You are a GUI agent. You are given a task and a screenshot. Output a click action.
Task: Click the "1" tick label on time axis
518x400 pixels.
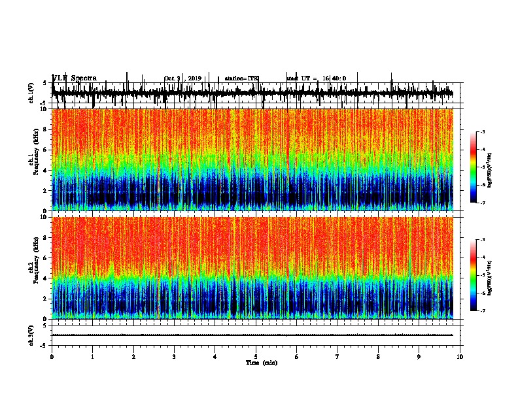[93, 357]
